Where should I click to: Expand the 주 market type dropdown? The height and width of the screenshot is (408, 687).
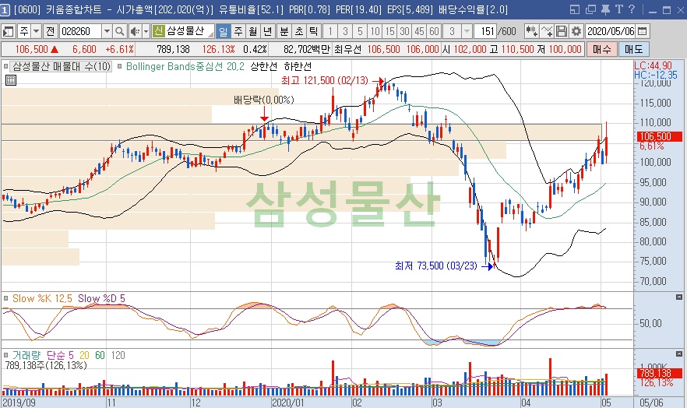point(37,31)
